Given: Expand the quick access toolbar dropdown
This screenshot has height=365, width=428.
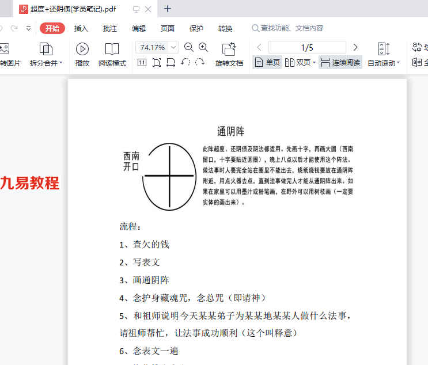Looking at the screenshot, I should click(28, 28).
